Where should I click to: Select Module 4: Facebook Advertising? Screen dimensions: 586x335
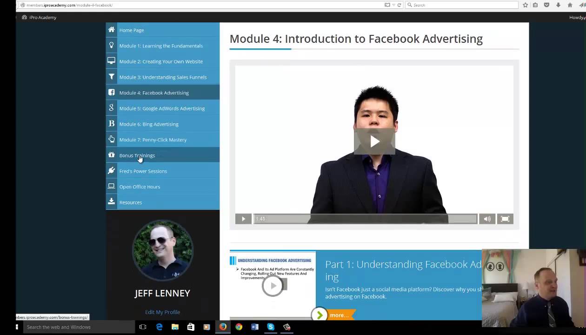163,93
